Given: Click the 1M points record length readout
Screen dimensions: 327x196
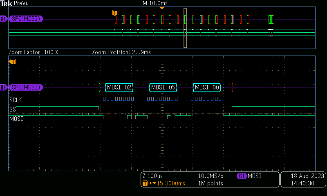Looking at the screenshot, I should click(x=211, y=183).
